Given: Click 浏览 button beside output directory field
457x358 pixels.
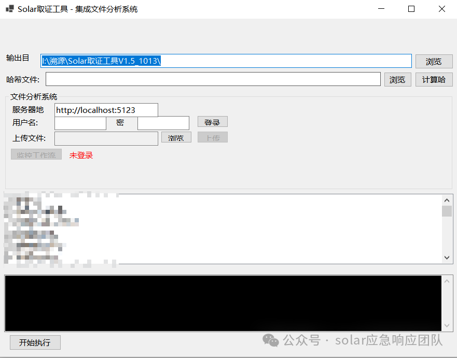Looking at the screenshot, I should pos(434,62).
